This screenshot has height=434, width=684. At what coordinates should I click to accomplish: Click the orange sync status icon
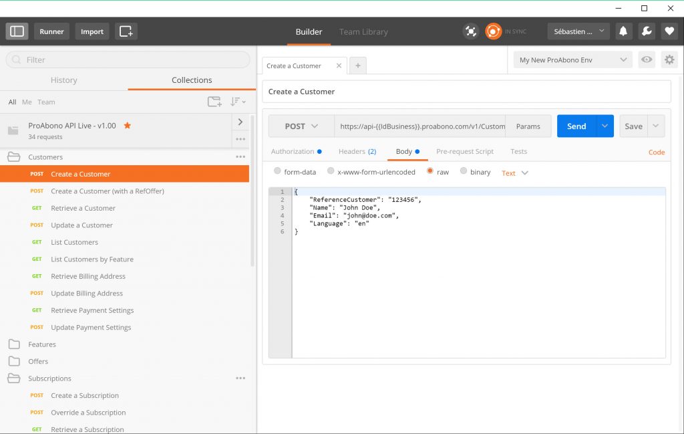click(x=494, y=31)
